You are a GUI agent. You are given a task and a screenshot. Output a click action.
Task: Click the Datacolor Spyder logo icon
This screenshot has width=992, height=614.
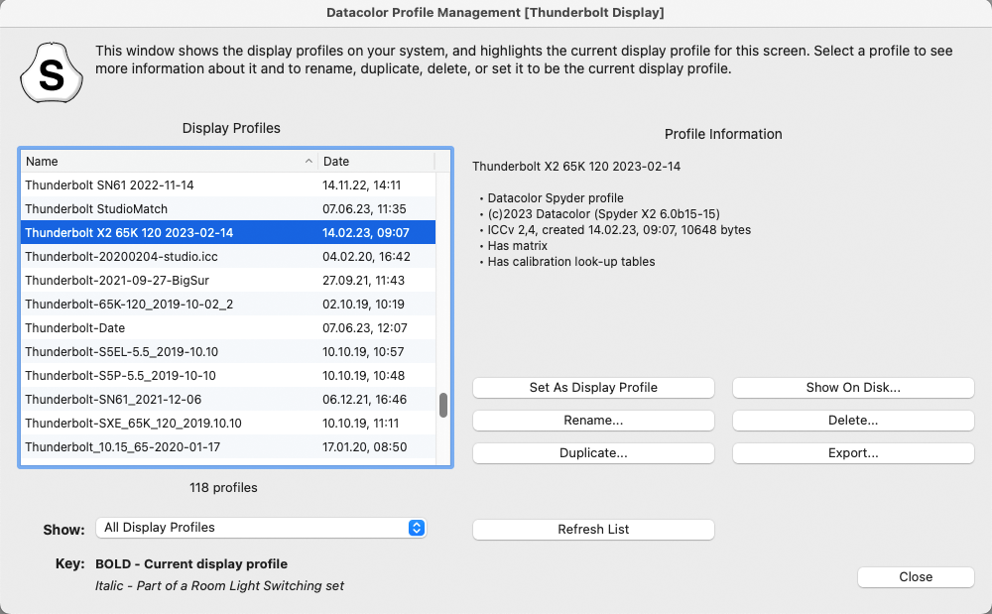pyautogui.click(x=52, y=72)
